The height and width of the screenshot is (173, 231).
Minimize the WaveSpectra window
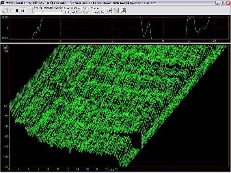point(217,3)
